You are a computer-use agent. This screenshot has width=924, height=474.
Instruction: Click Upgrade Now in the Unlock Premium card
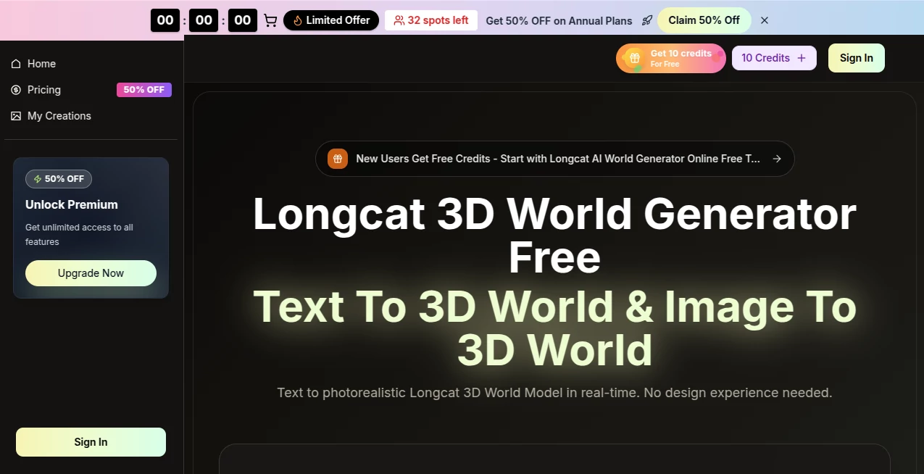[91, 273]
